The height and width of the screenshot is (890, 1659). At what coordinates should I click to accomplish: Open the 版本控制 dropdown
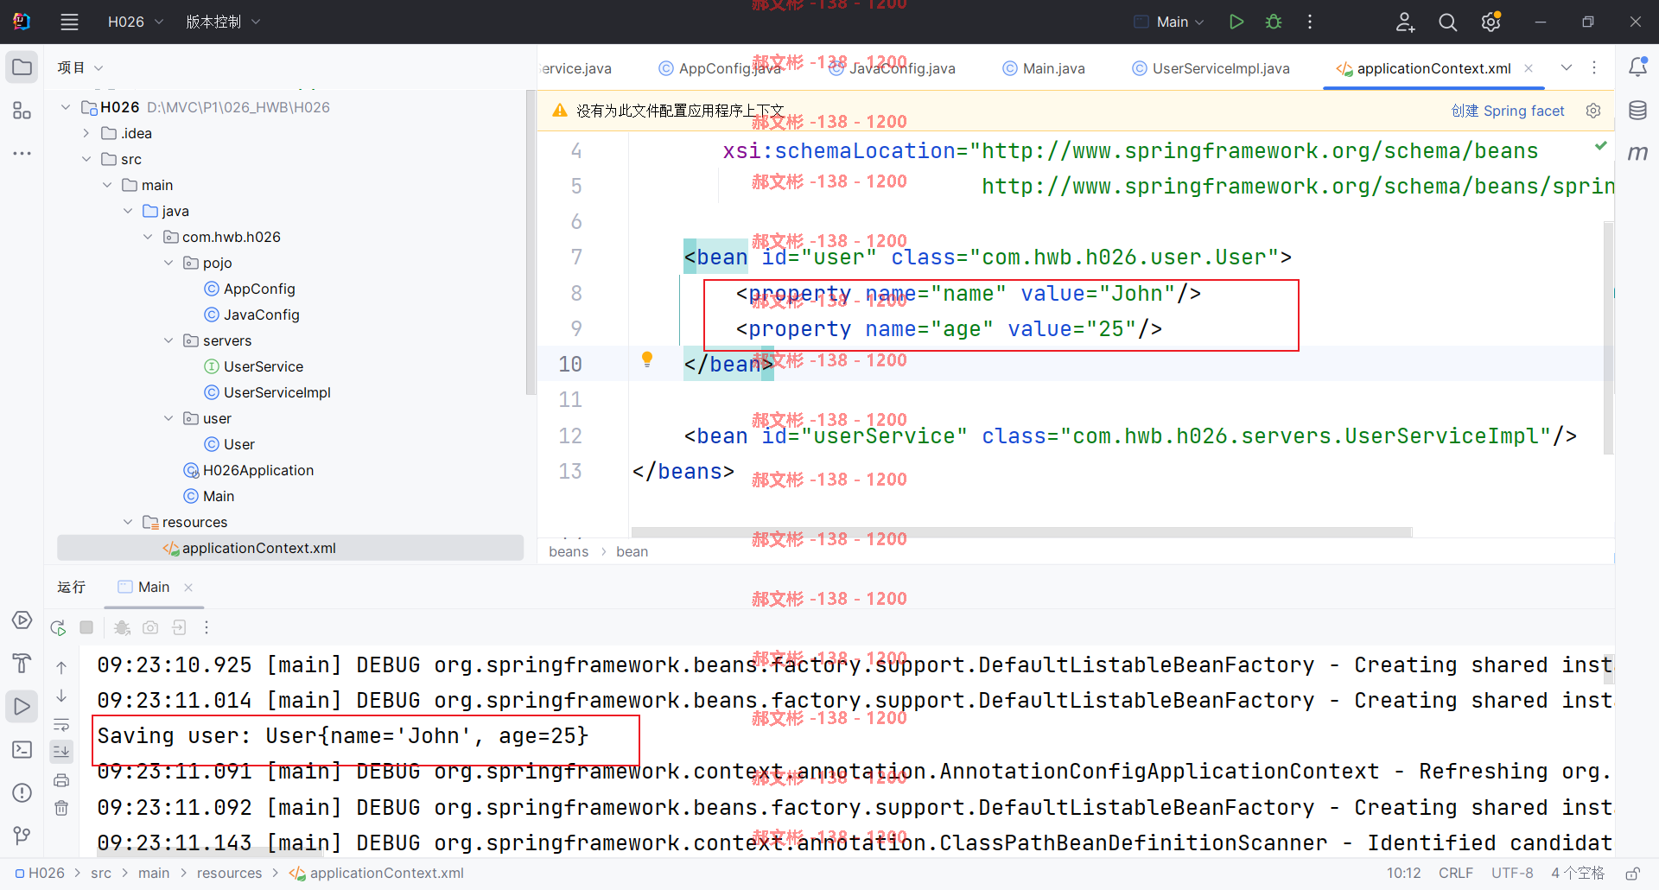(x=223, y=22)
